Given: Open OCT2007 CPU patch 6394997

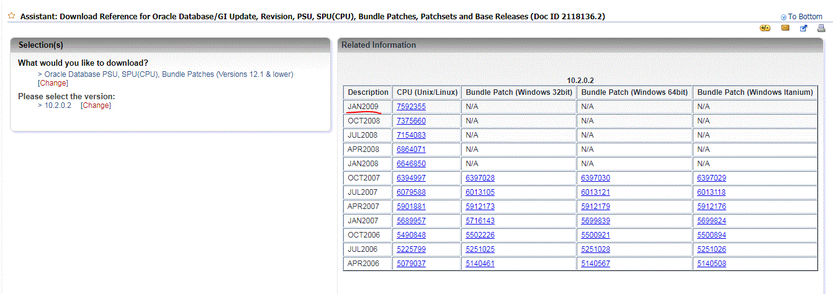Looking at the screenshot, I should tap(411, 178).
